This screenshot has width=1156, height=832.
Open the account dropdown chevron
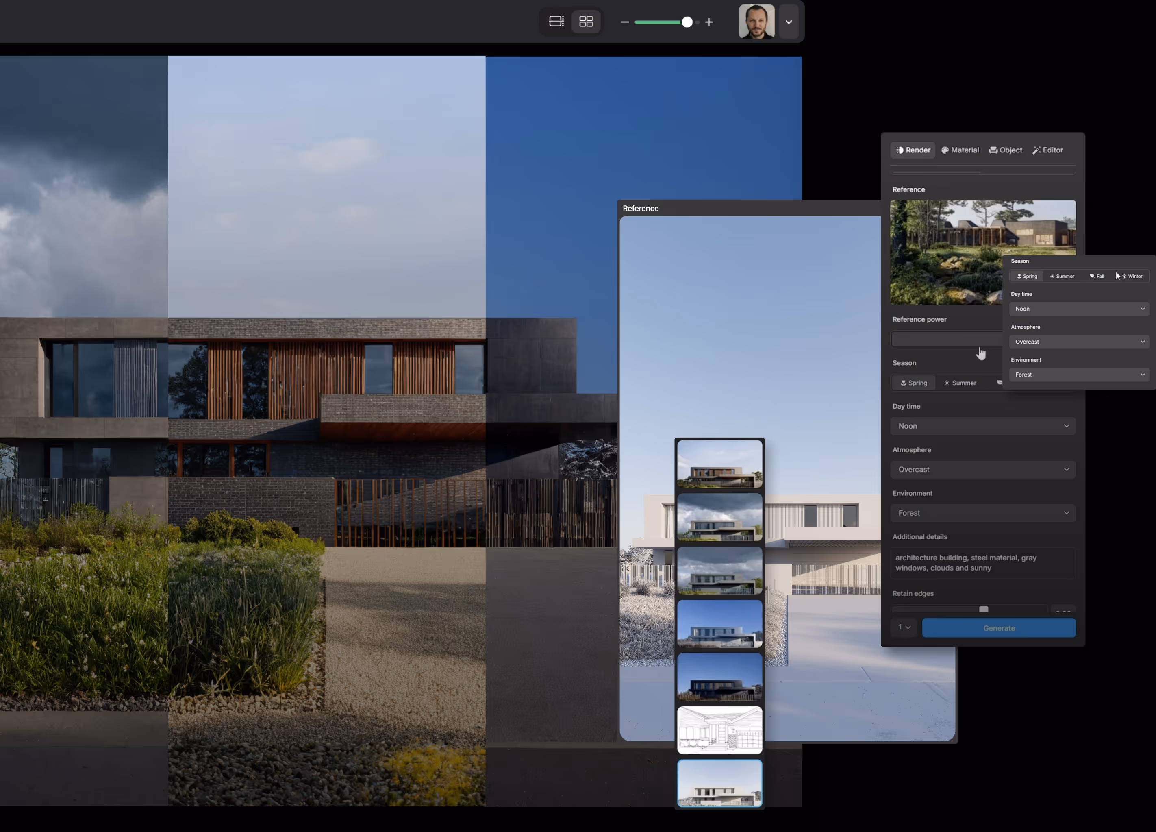click(789, 22)
